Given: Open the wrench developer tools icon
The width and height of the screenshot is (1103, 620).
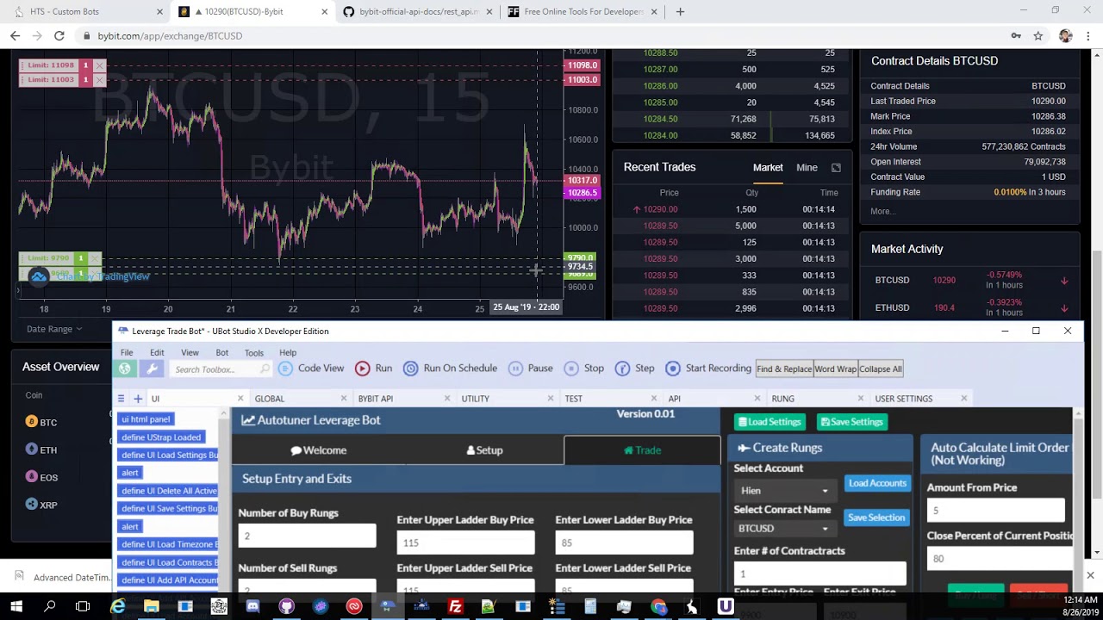Looking at the screenshot, I should pyautogui.click(x=153, y=369).
